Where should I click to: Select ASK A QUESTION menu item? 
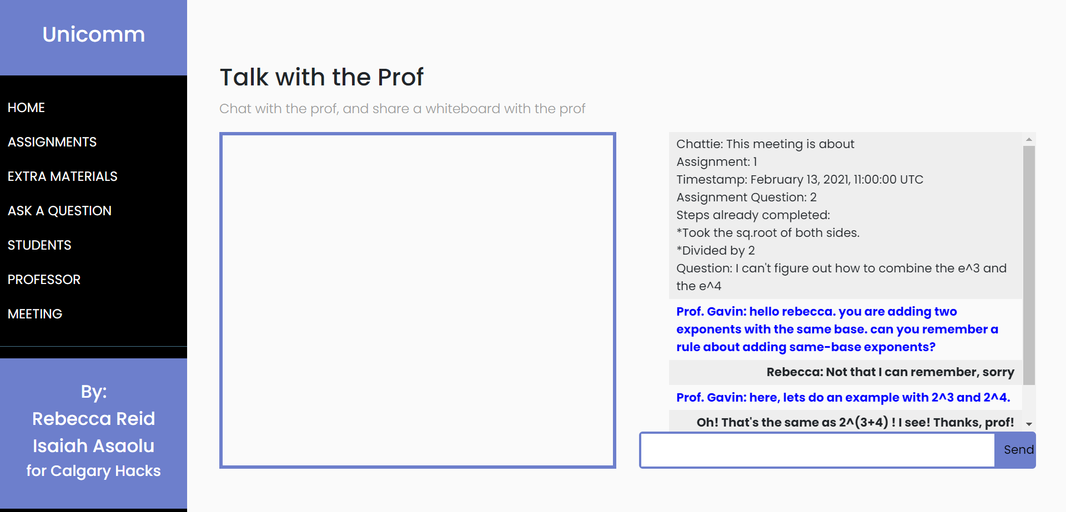59,211
